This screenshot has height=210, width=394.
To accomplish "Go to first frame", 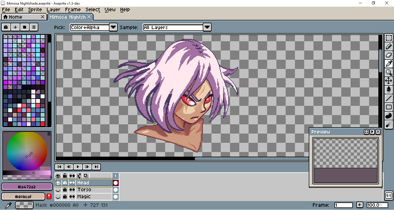I will [59, 167].
